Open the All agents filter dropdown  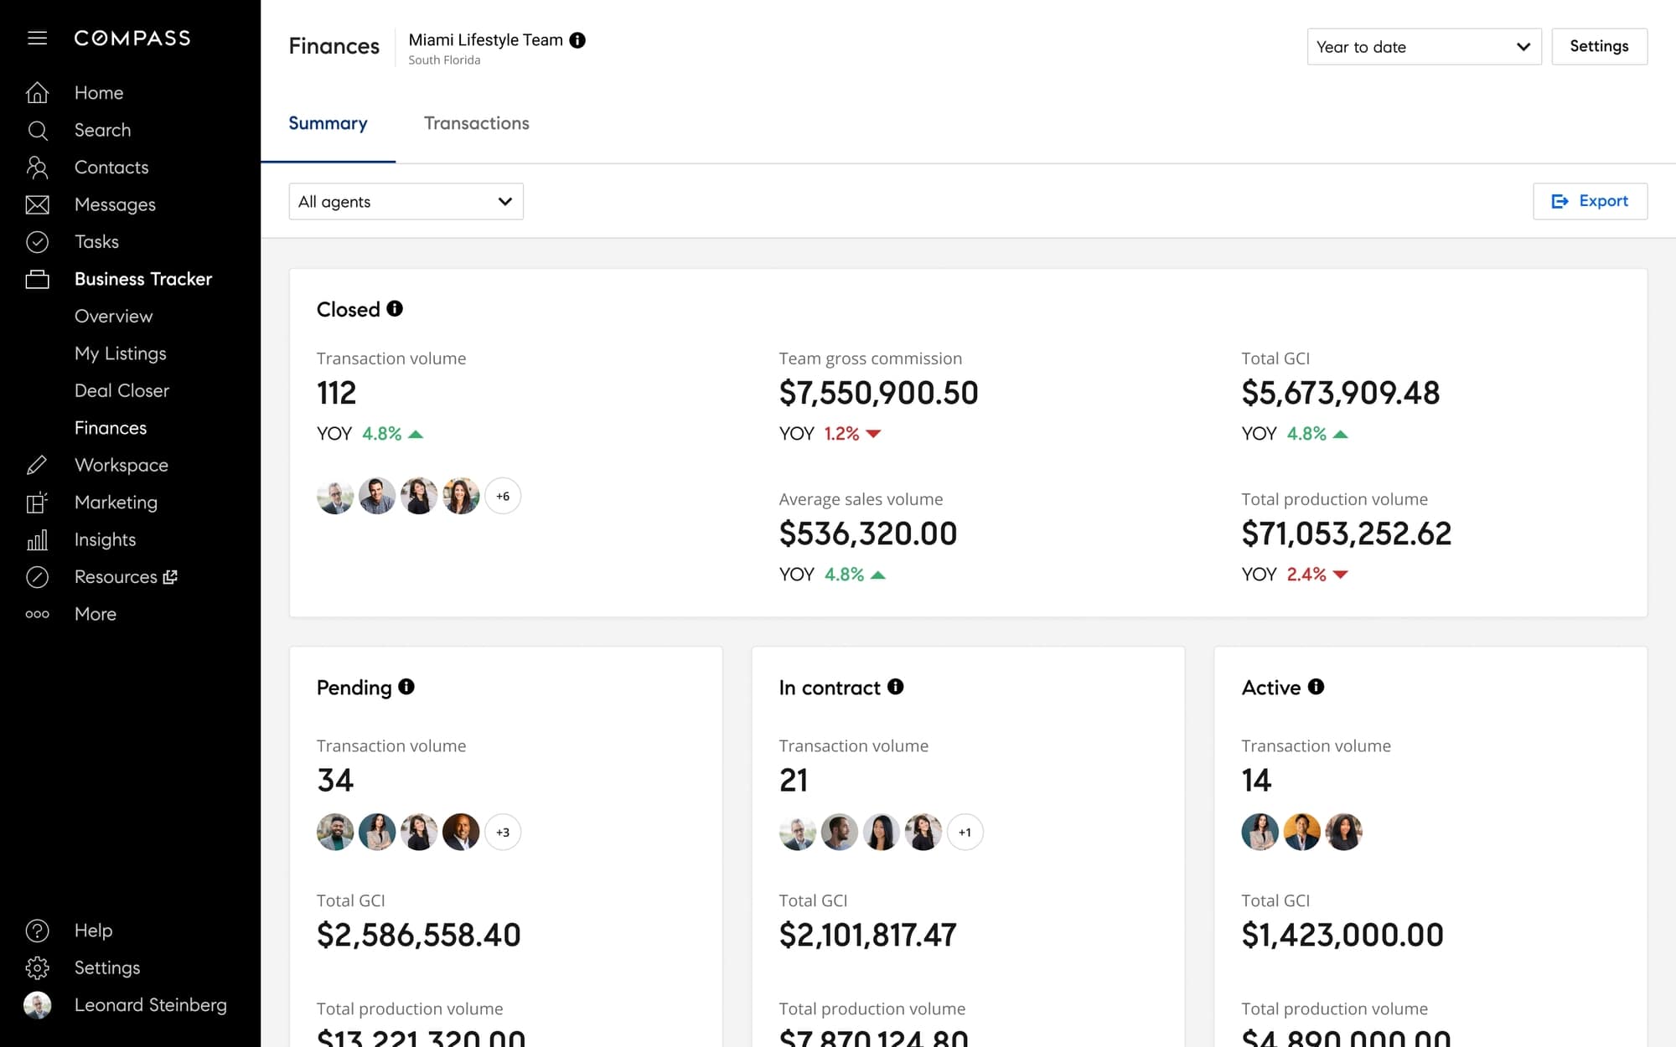[x=406, y=201]
